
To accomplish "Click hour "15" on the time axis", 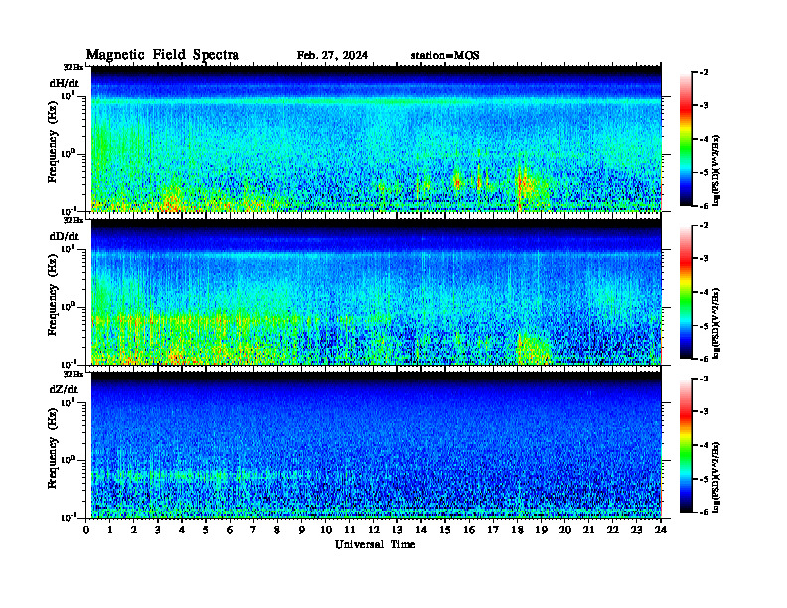I will pos(445,531).
